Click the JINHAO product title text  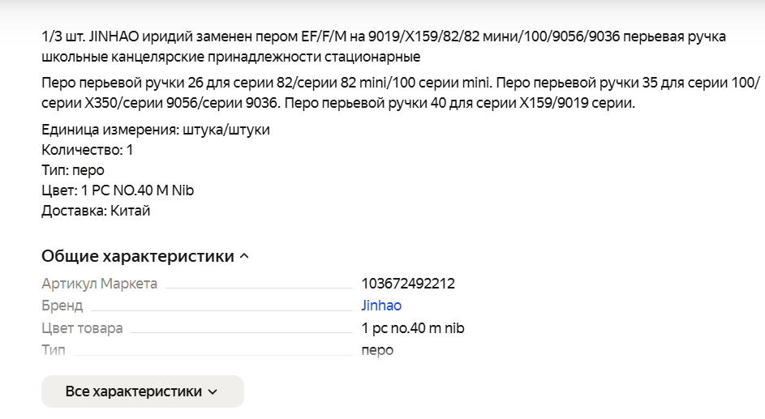click(383, 47)
